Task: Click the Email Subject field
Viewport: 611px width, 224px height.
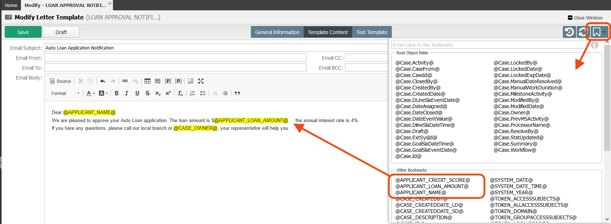Action: 216,48
